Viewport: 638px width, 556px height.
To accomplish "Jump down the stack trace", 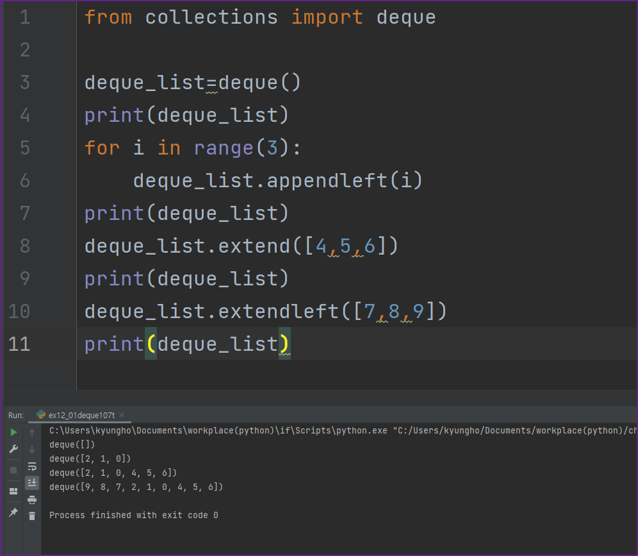I will 31,450.
